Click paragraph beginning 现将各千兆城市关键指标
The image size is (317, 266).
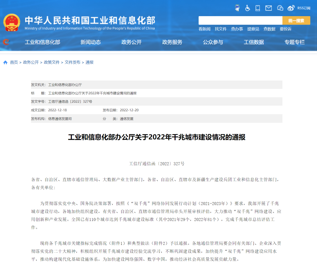tap(156, 251)
